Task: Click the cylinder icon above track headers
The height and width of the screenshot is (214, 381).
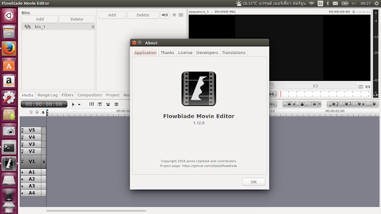Action: click(x=37, y=112)
